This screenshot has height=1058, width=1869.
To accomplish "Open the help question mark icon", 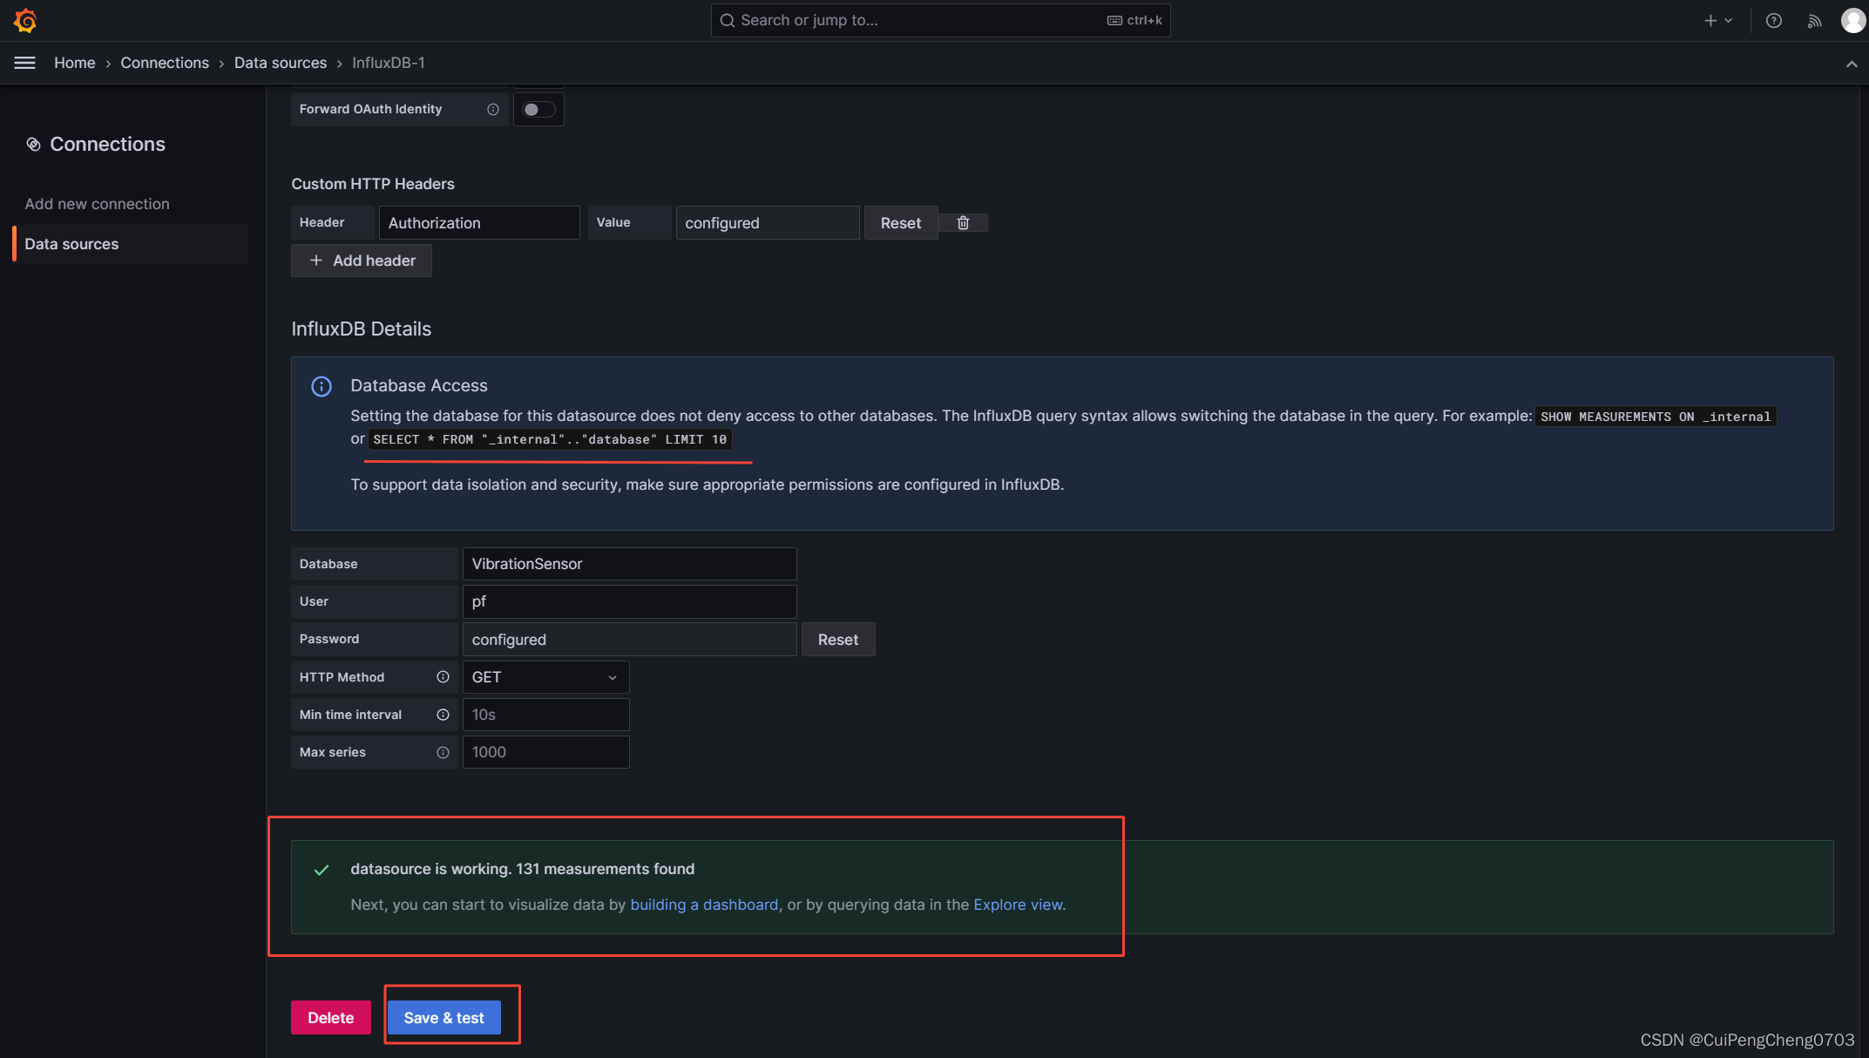I will (x=1773, y=20).
